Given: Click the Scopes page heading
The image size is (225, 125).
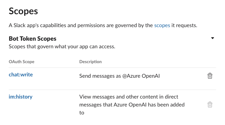Looking at the screenshot, I should click(x=23, y=11).
